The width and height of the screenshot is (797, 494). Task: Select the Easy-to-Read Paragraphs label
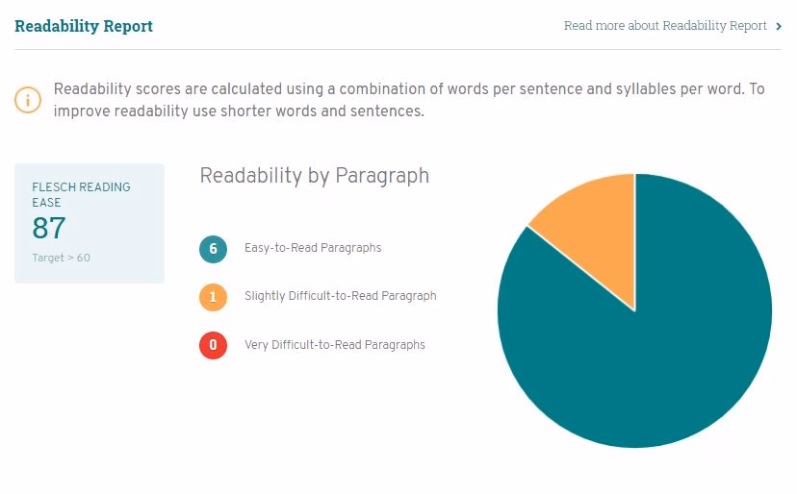pyautogui.click(x=313, y=248)
